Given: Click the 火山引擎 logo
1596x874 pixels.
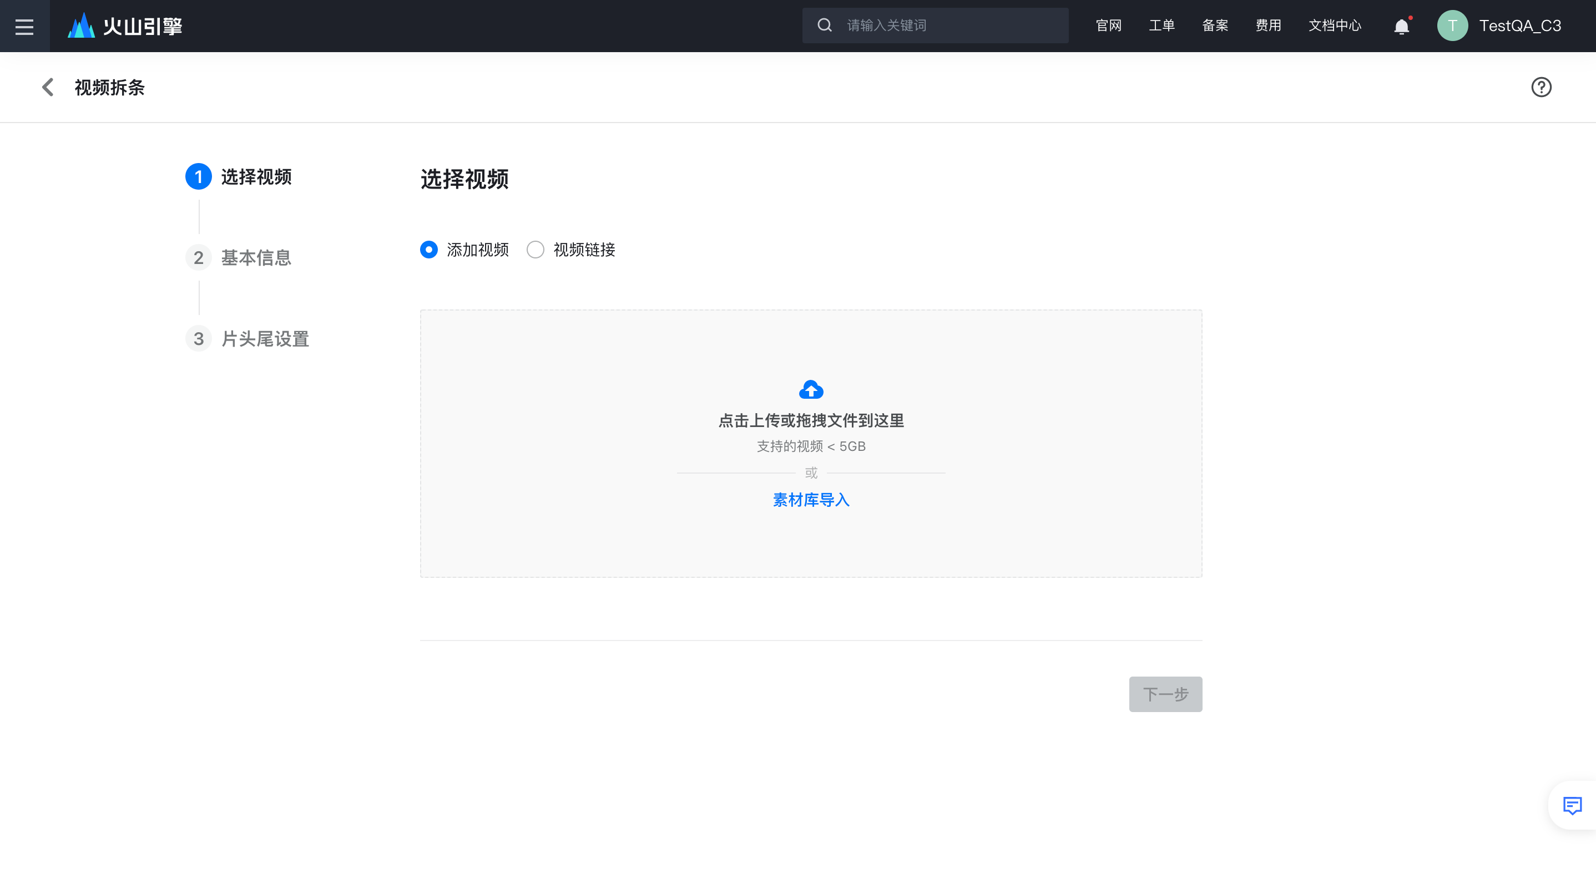Looking at the screenshot, I should coord(124,26).
